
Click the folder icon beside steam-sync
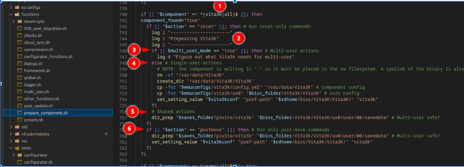point(19,21)
